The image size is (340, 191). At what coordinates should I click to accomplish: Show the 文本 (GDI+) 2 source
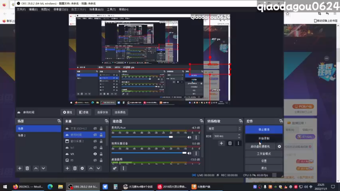pyautogui.click(x=95, y=129)
